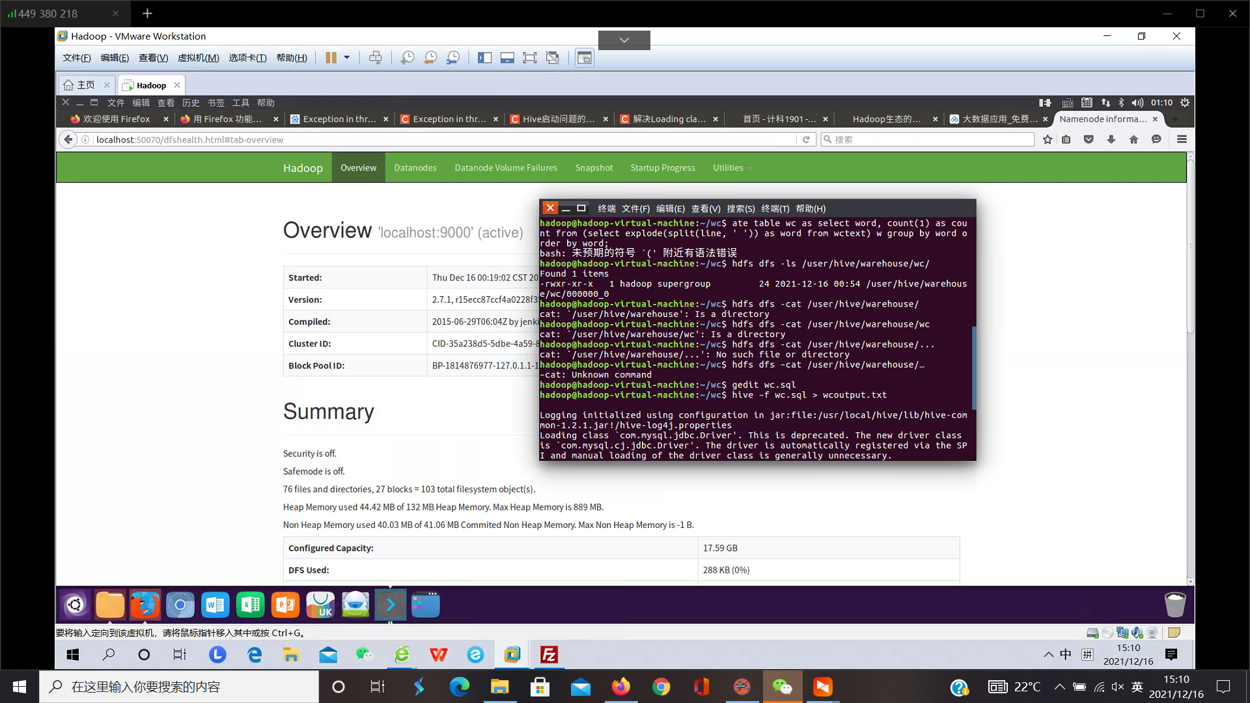The height and width of the screenshot is (703, 1250).
Task: Click the Startup Progress link
Action: pyautogui.click(x=662, y=168)
